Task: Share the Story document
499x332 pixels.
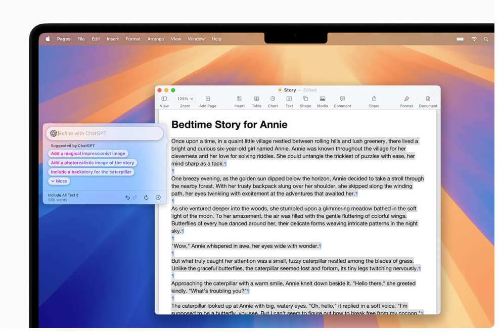Action: pos(374,100)
